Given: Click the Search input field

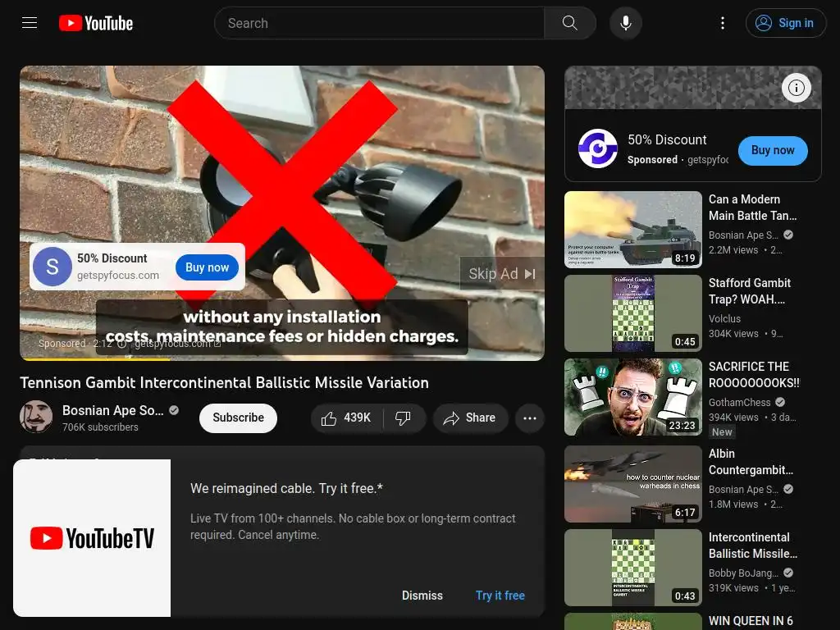Looking at the screenshot, I should tap(379, 23).
